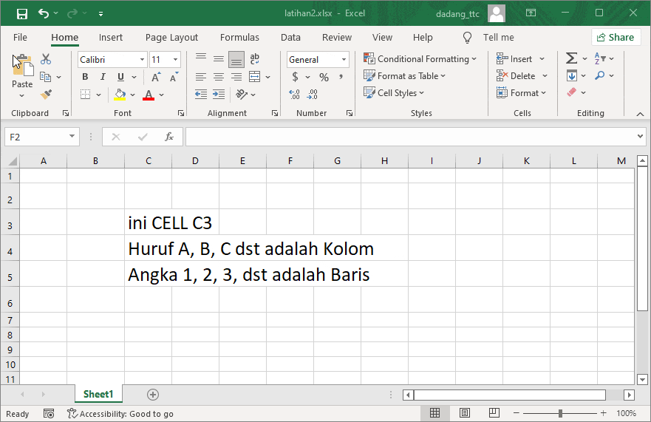This screenshot has height=422, width=651.
Task: Open Fill down options
Action: pos(572,75)
